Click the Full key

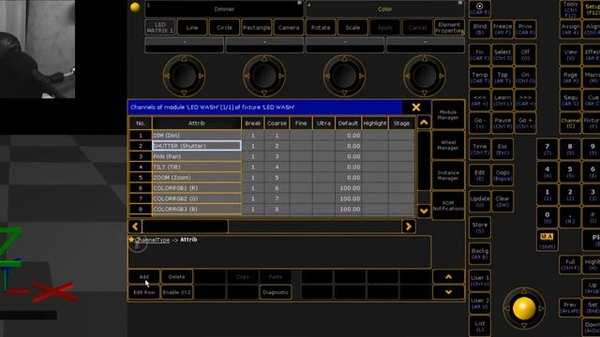click(570, 264)
